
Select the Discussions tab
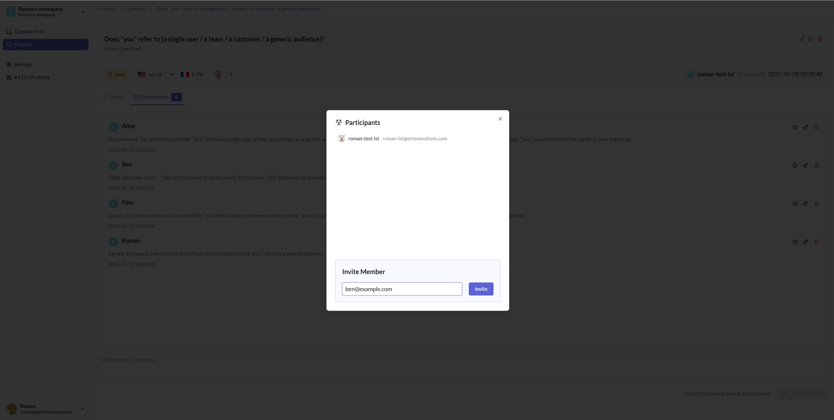pos(154,97)
